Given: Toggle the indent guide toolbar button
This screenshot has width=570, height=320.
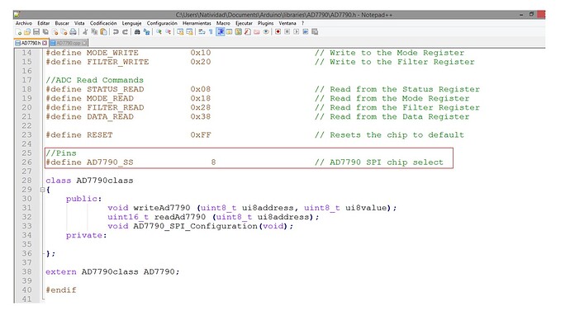Looking at the screenshot, I should [x=221, y=32].
